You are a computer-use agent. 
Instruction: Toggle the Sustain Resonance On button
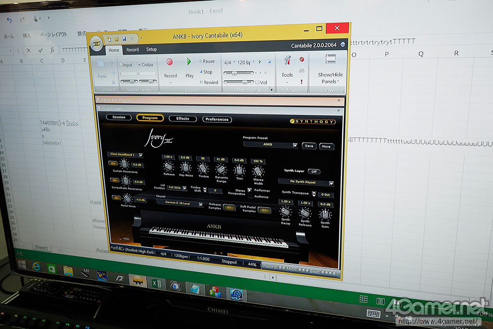point(113,163)
